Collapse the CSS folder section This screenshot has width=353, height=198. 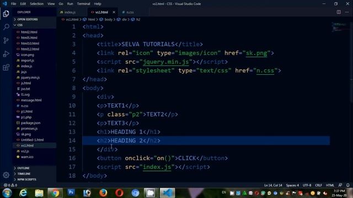tap(20, 25)
